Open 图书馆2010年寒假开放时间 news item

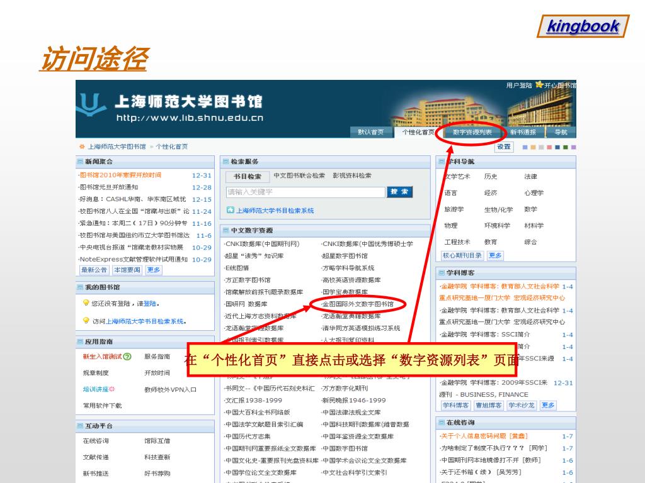(120, 175)
